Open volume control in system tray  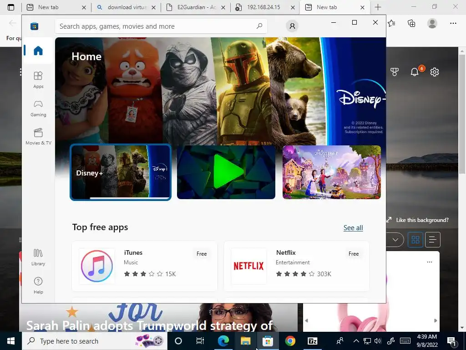(x=378, y=341)
